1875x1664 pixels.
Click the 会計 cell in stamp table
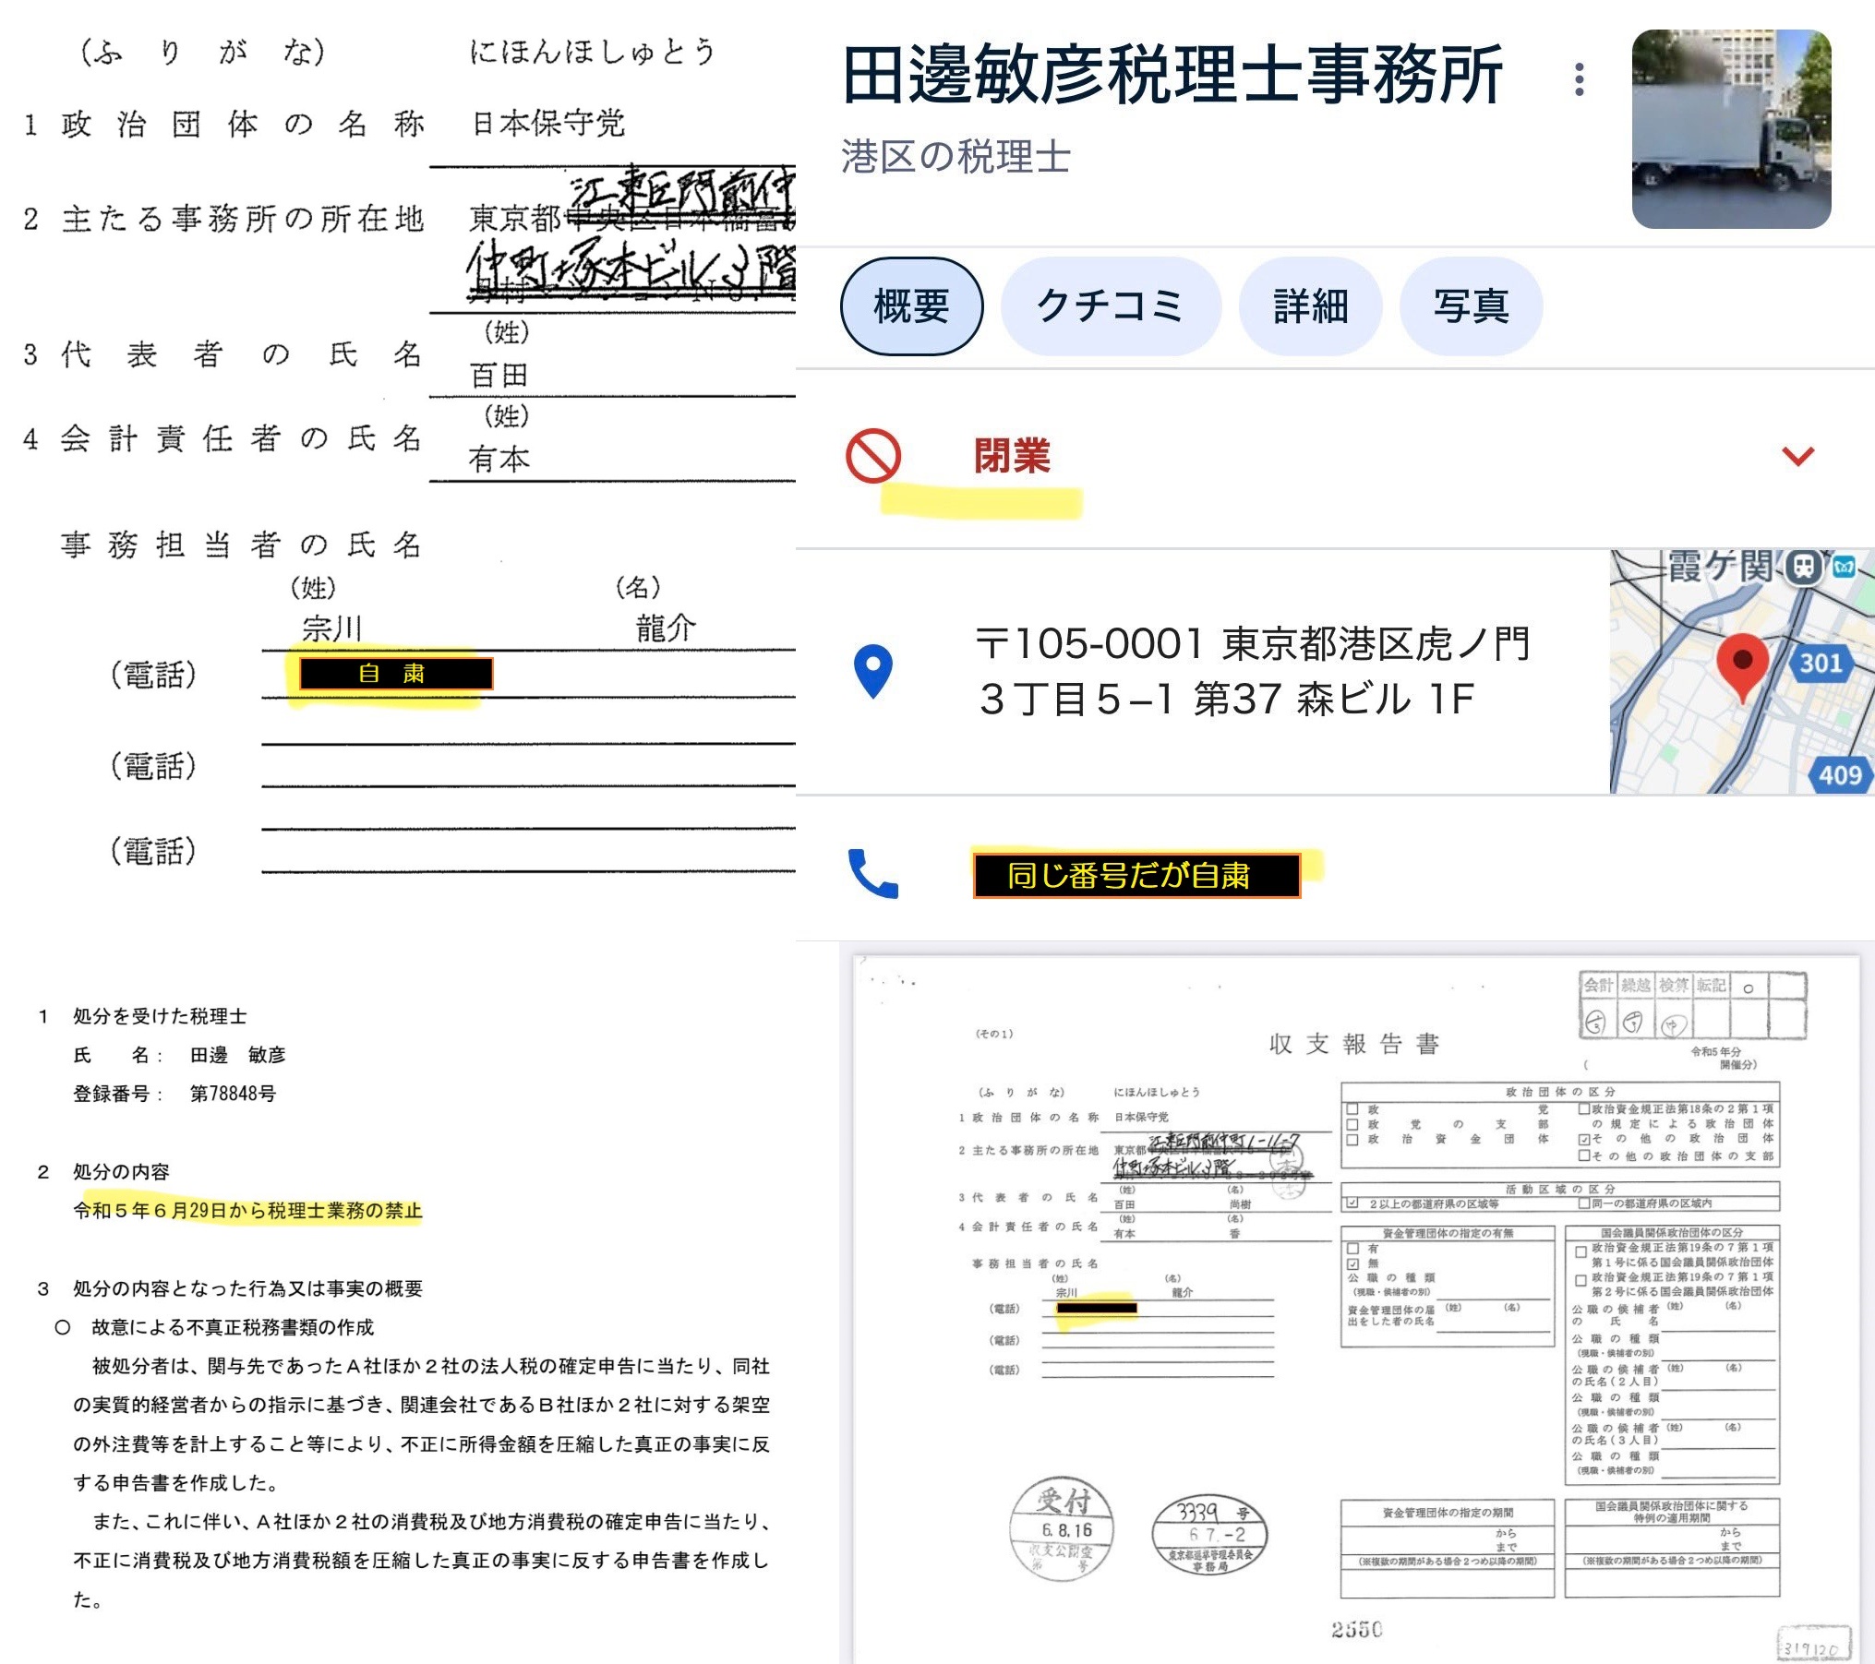click(x=1597, y=985)
